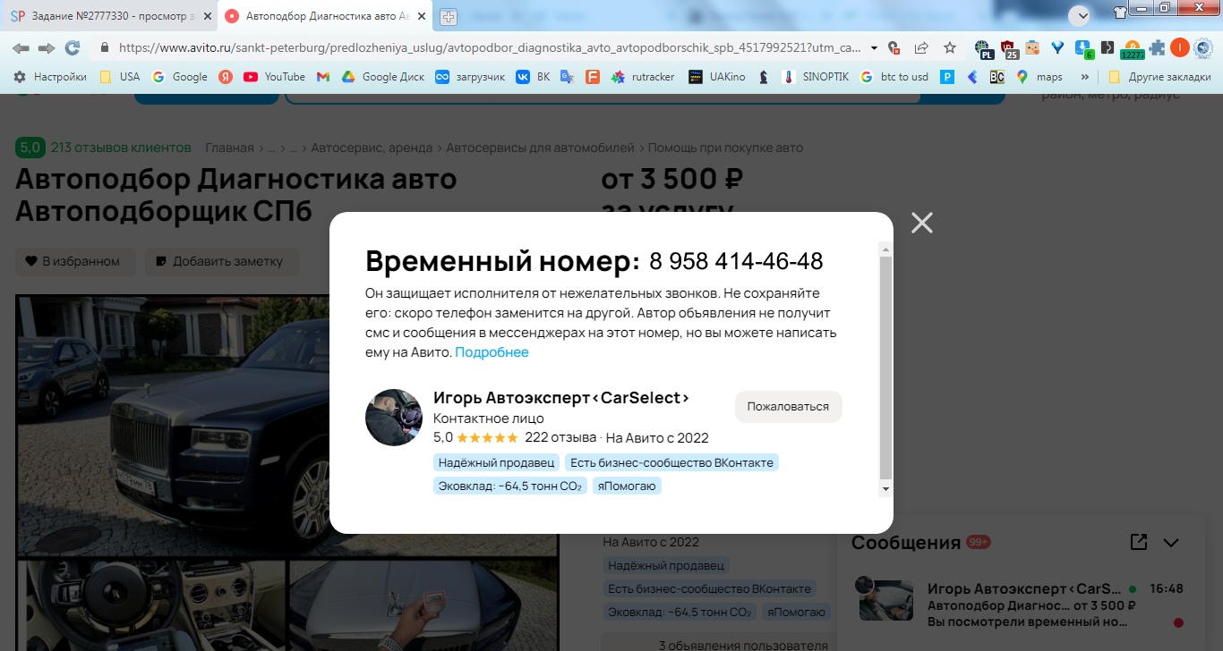Open a new tab with plus button
The width and height of the screenshot is (1223, 651).
[448, 16]
